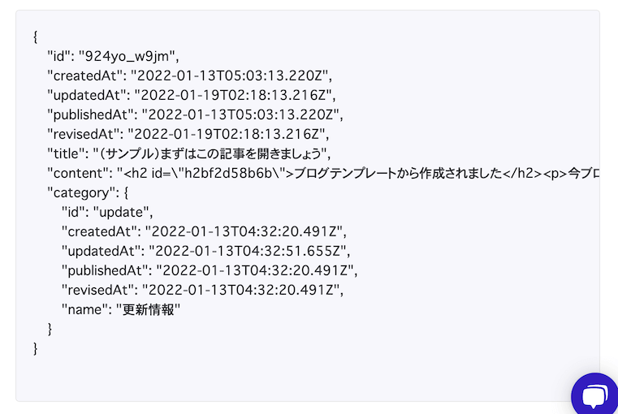Click the "924yo_w9jm" id value
The image size is (618, 414).
[128, 56]
